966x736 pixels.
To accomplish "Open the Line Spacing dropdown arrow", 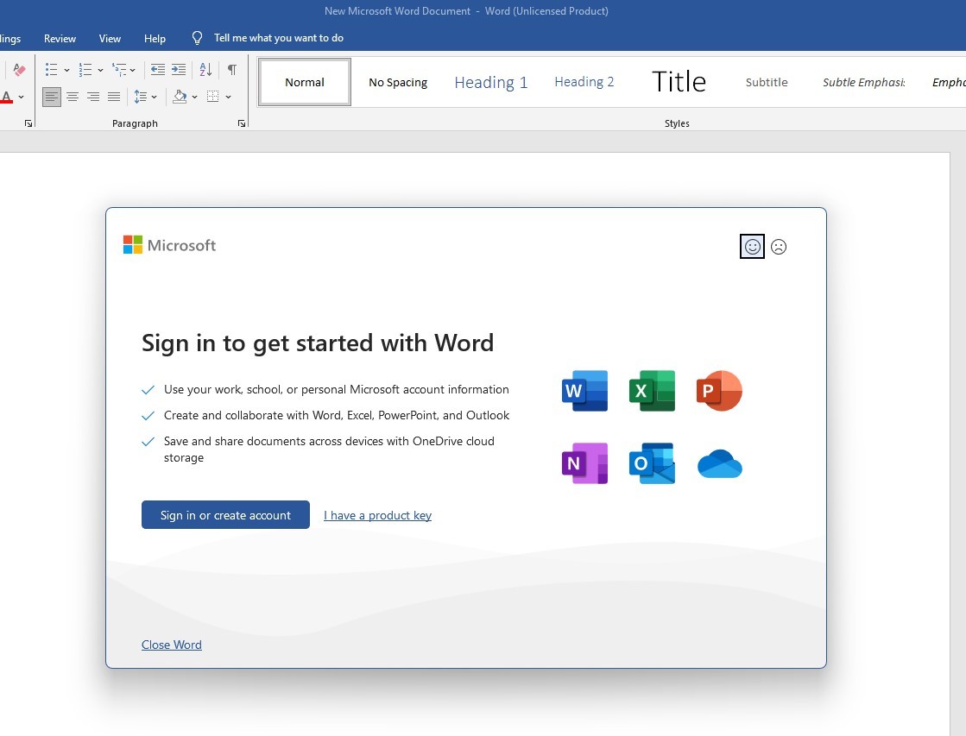I will pos(154,97).
